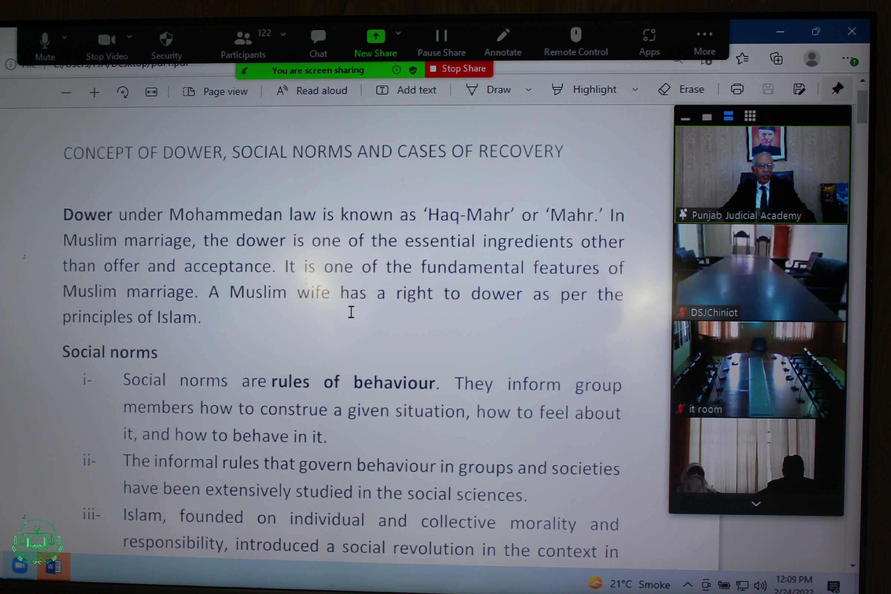Click the red Stop Share button

[458, 69]
